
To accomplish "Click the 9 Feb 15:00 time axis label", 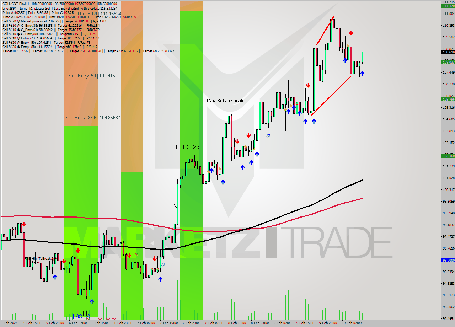I will point(305,323).
